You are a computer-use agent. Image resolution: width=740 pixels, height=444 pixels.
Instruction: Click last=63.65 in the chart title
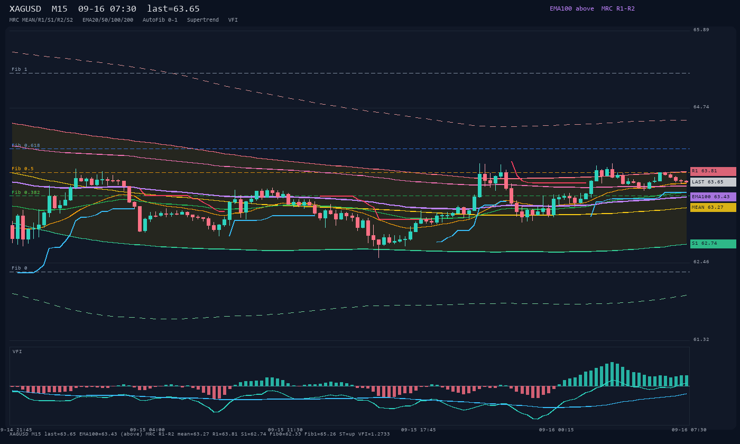point(173,9)
